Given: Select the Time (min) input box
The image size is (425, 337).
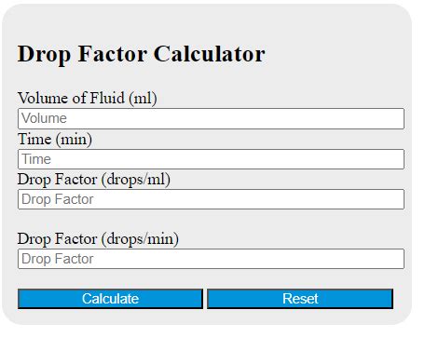Looking at the screenshot, I should [x=211, y=159].
